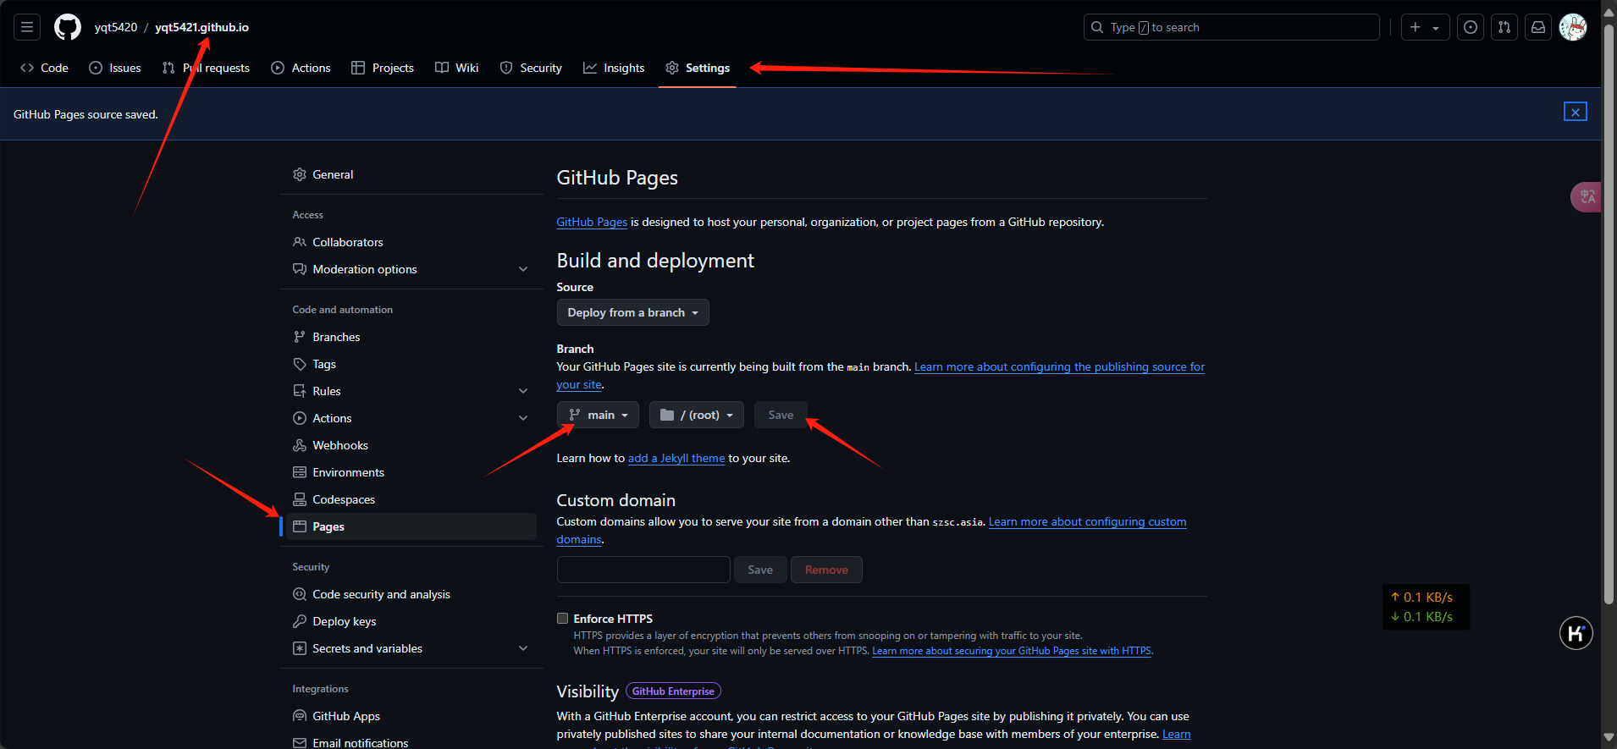
Task: Open 'Learn more about configuring custom domains' link
Action: [1087, 521]
